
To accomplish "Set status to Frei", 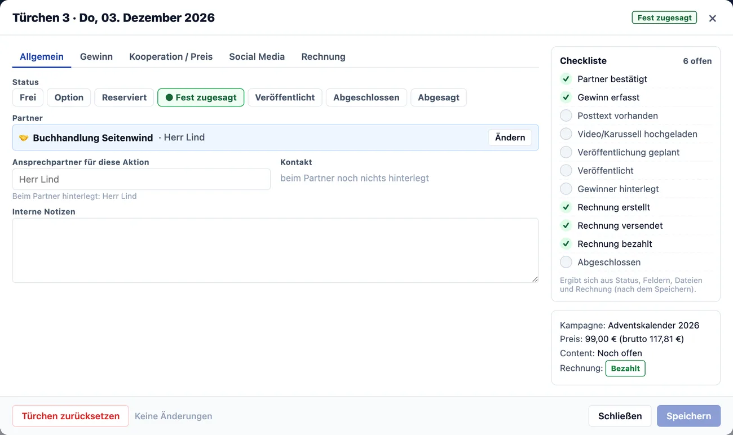I will coord(28,97).
